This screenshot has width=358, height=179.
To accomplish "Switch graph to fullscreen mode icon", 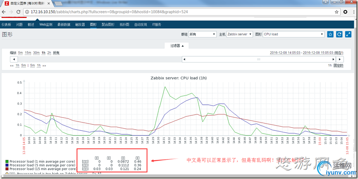I will pyautogui.click(x=348, y=34).
